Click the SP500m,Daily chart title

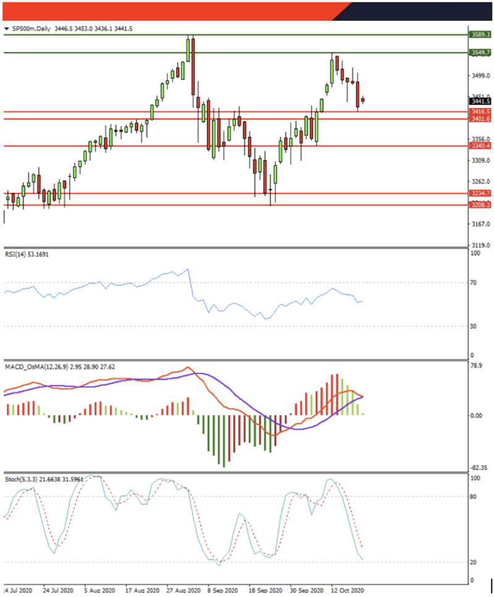pos(31,28)
